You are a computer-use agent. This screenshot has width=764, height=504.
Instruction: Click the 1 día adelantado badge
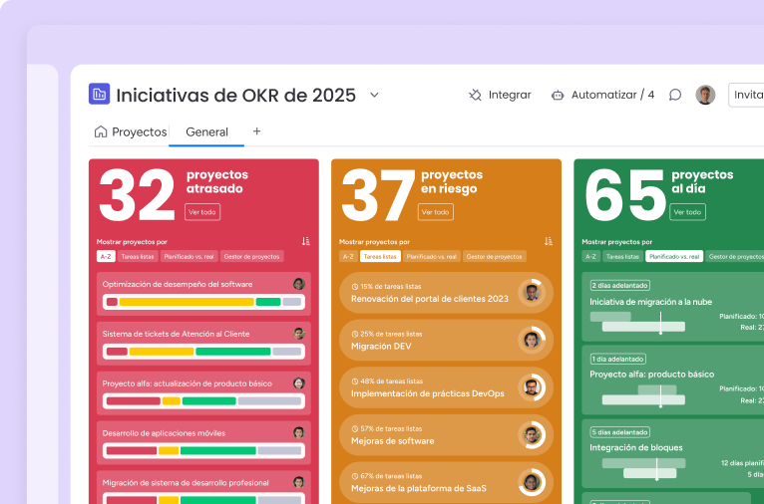click(617, 359)
